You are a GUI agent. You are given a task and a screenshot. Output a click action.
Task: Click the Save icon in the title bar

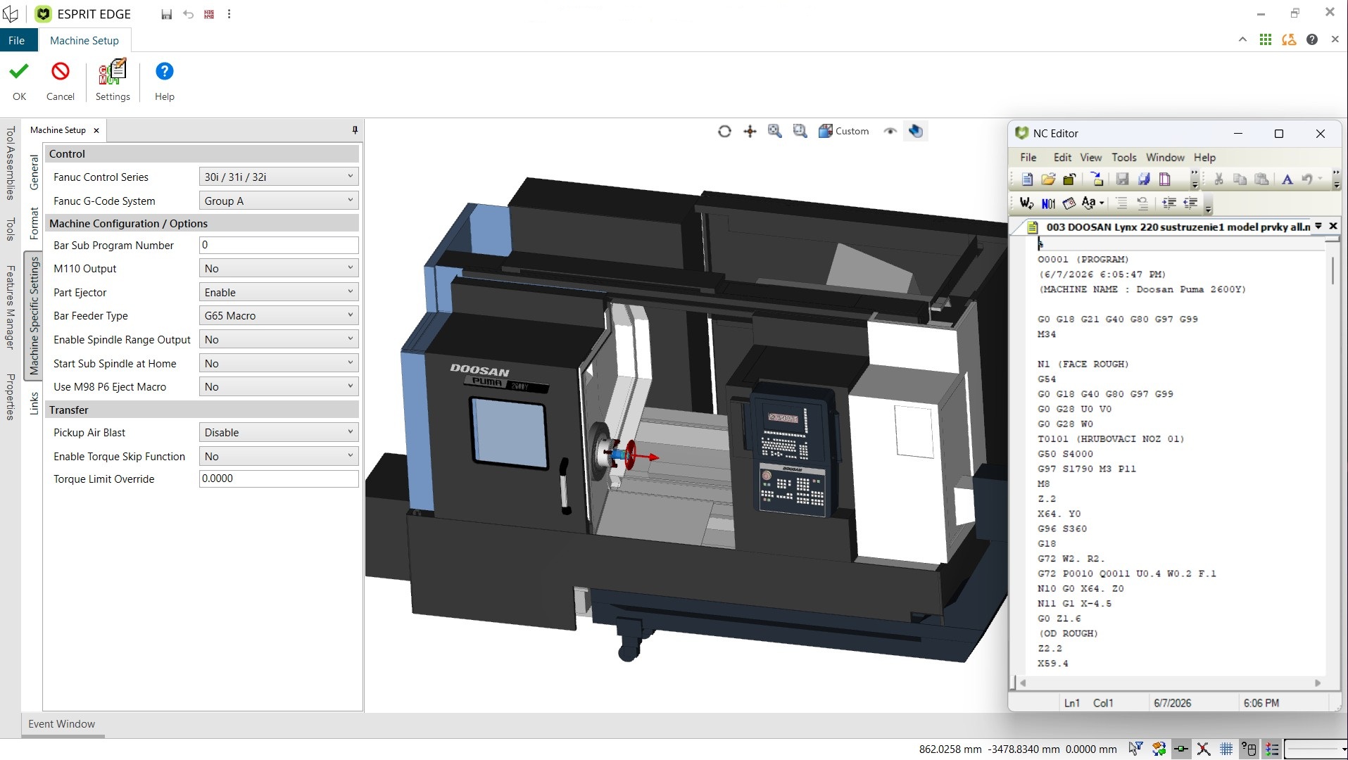point(166,14)
